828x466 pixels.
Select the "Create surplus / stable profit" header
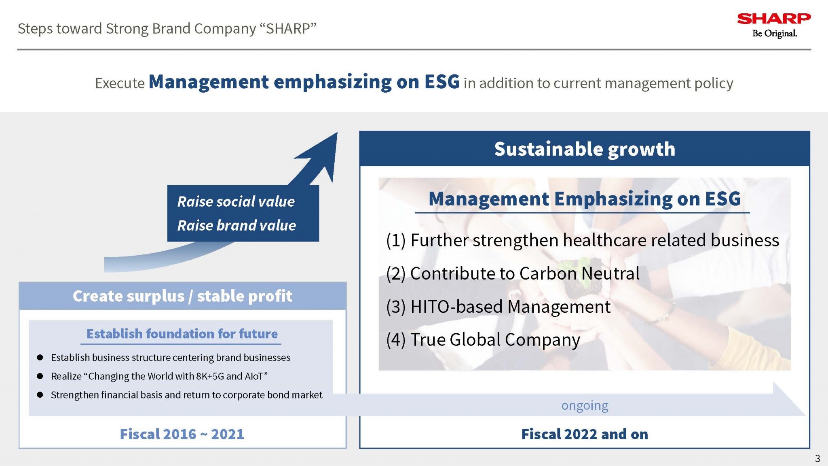[182, 296]
